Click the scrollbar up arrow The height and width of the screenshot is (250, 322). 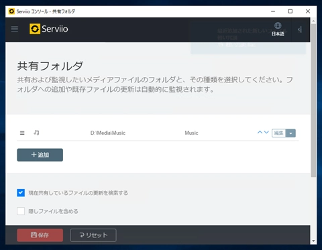click(x=313, y=21)
